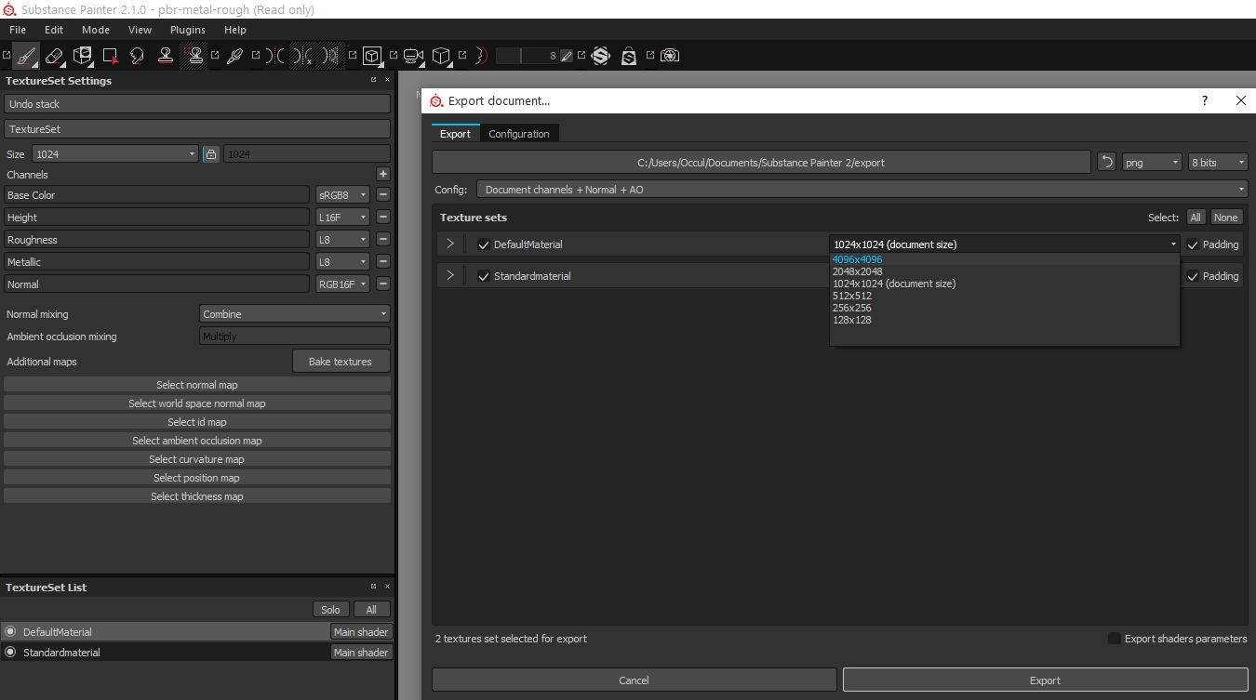Viewport: 1256px width, 700px height.
Task: Select the Eraser tool
Action: click(x=54, y=56)
